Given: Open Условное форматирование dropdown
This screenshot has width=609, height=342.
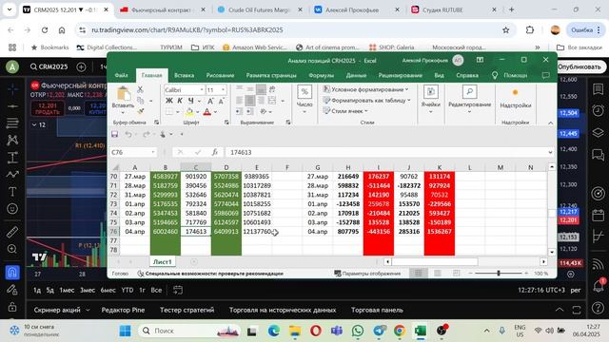Looking at the screenshot, I should pyautogui.click(x=365, y=89).
